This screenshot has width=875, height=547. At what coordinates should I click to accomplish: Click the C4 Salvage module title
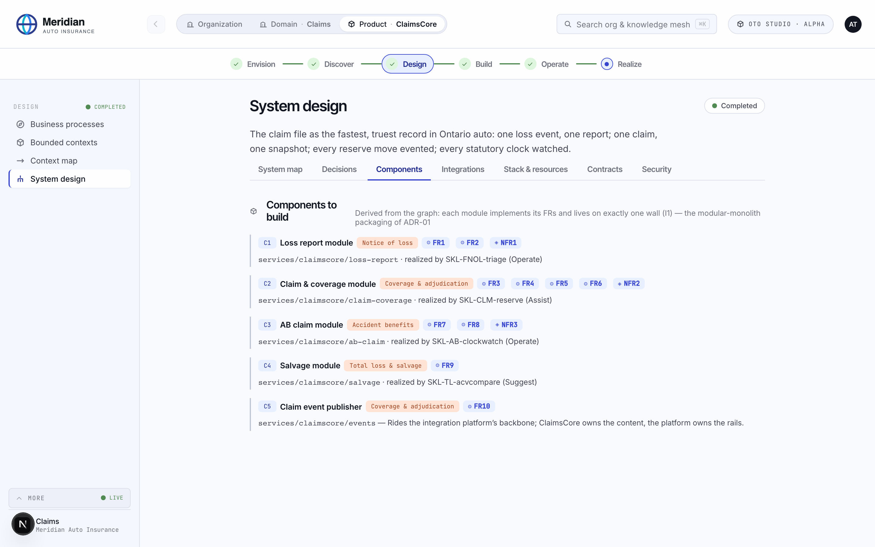pos(310,365)
